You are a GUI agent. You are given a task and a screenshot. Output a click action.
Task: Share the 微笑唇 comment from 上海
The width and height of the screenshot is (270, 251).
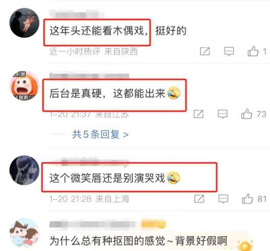(199, 199)
